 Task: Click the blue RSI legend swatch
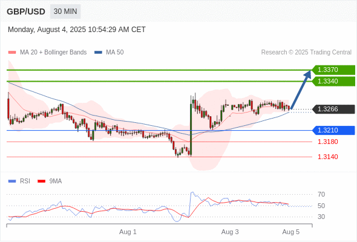[12, 181]
